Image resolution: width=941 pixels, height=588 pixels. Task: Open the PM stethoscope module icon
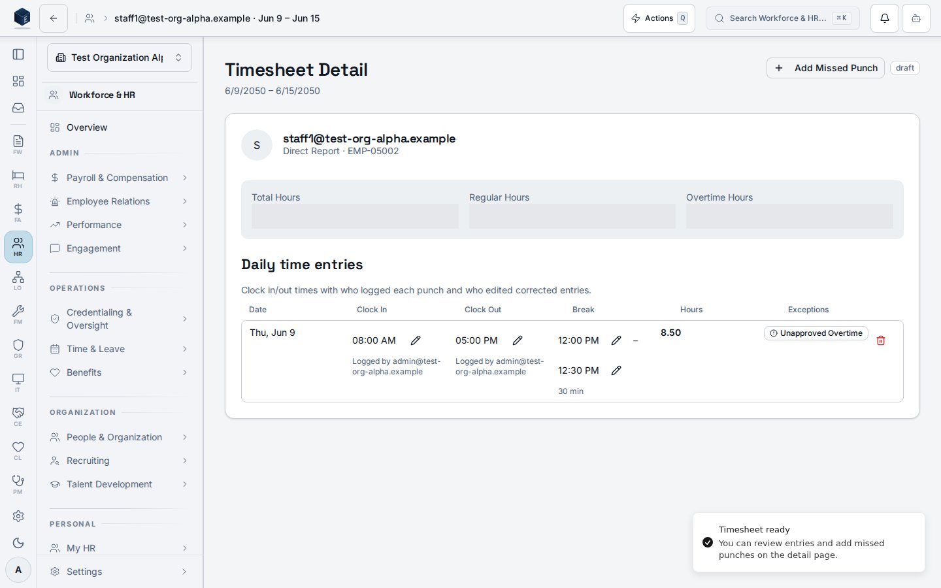tap(18, 485)
